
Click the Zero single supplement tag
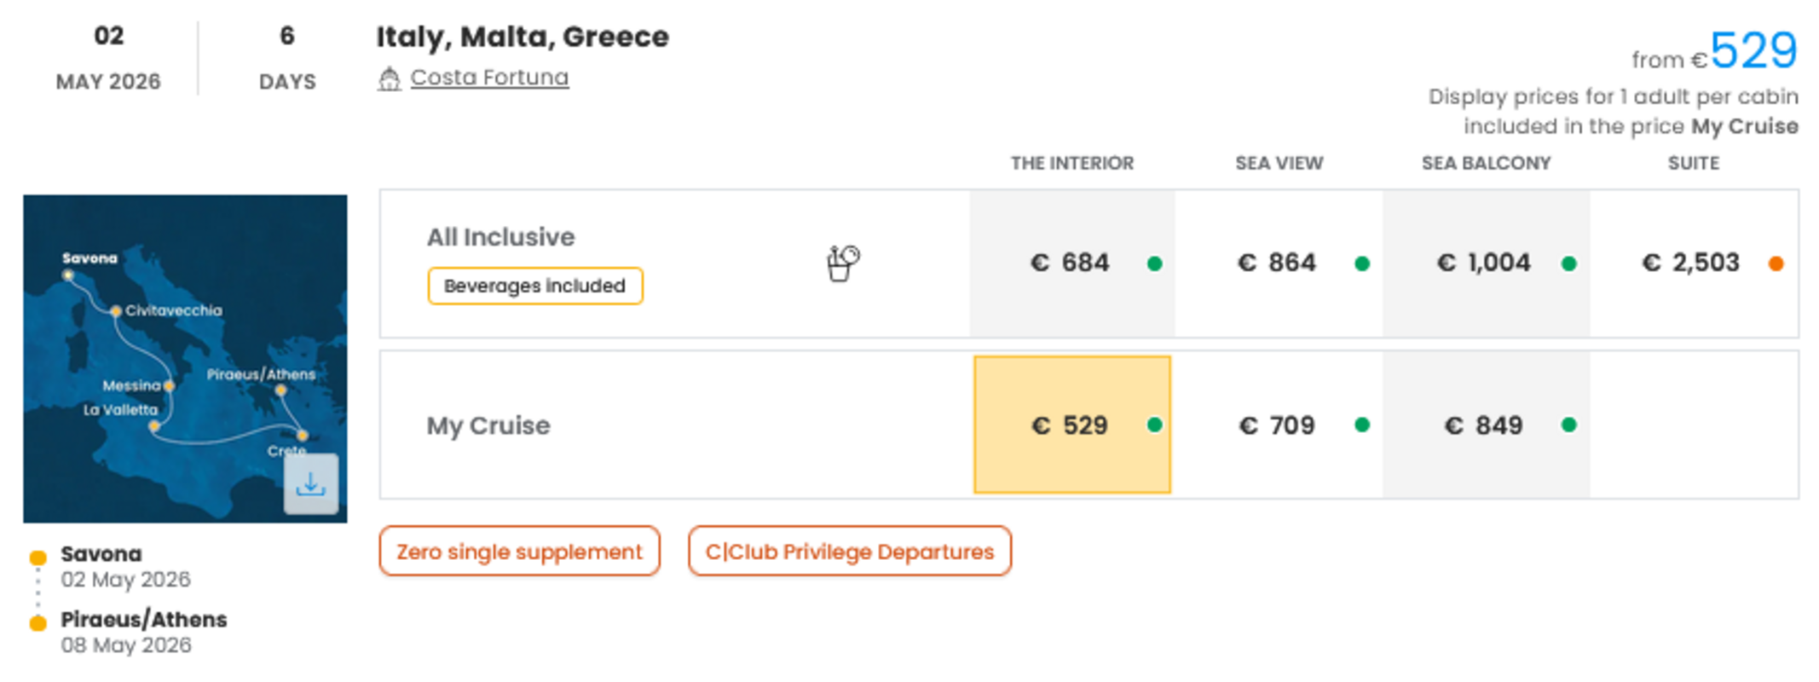[x=519, y=552]
